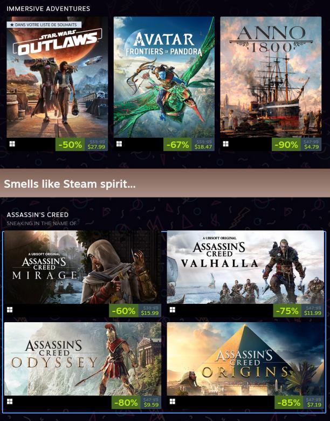The width and height of the screenshot is (330, 421).
Task: Open Assassin's Creed Odyssey banner
Action: 82,359
